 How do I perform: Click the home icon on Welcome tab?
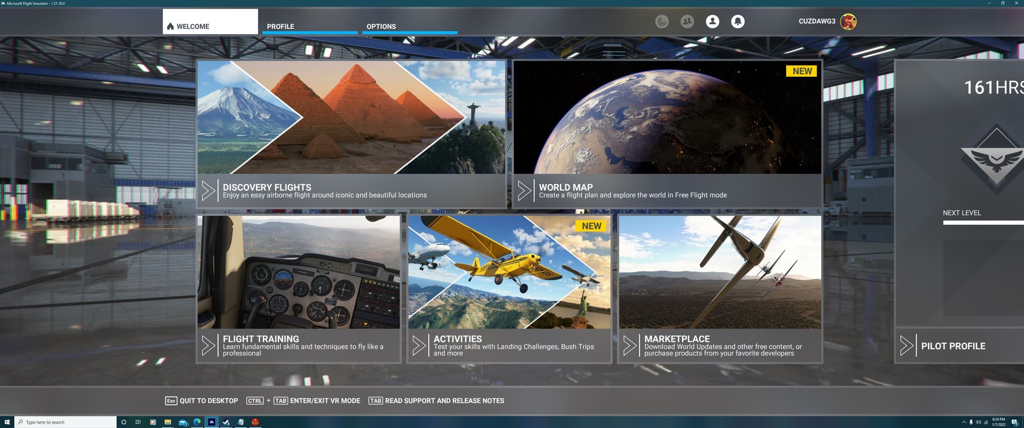(170, 26)
